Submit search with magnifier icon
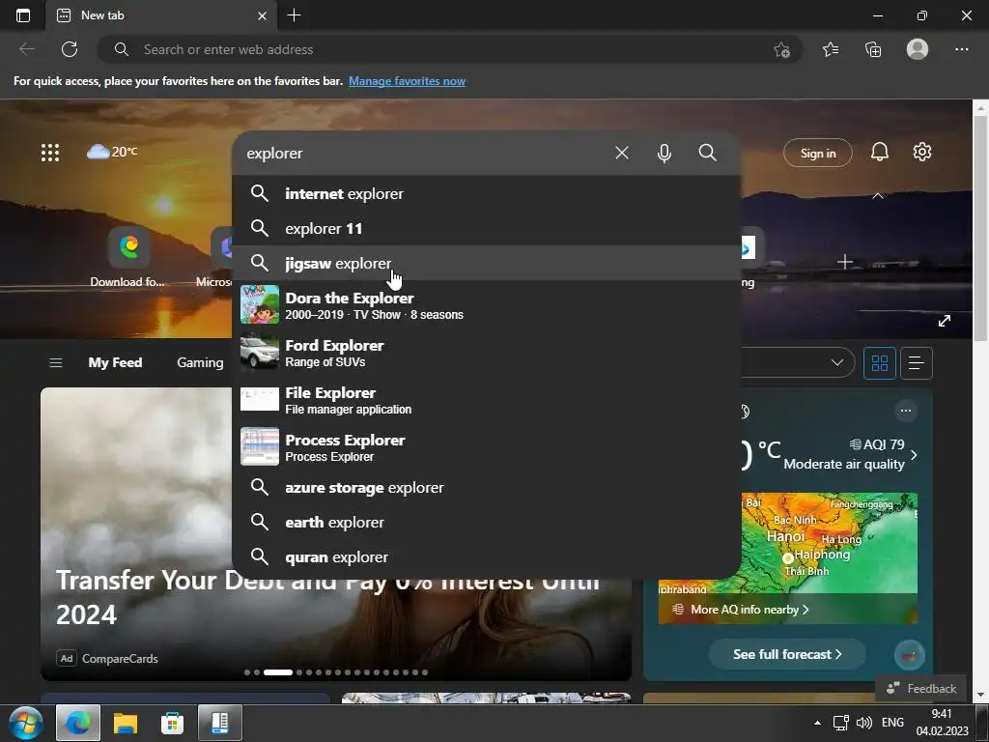Viewport: 989px width, 742px height. (708, 153)
